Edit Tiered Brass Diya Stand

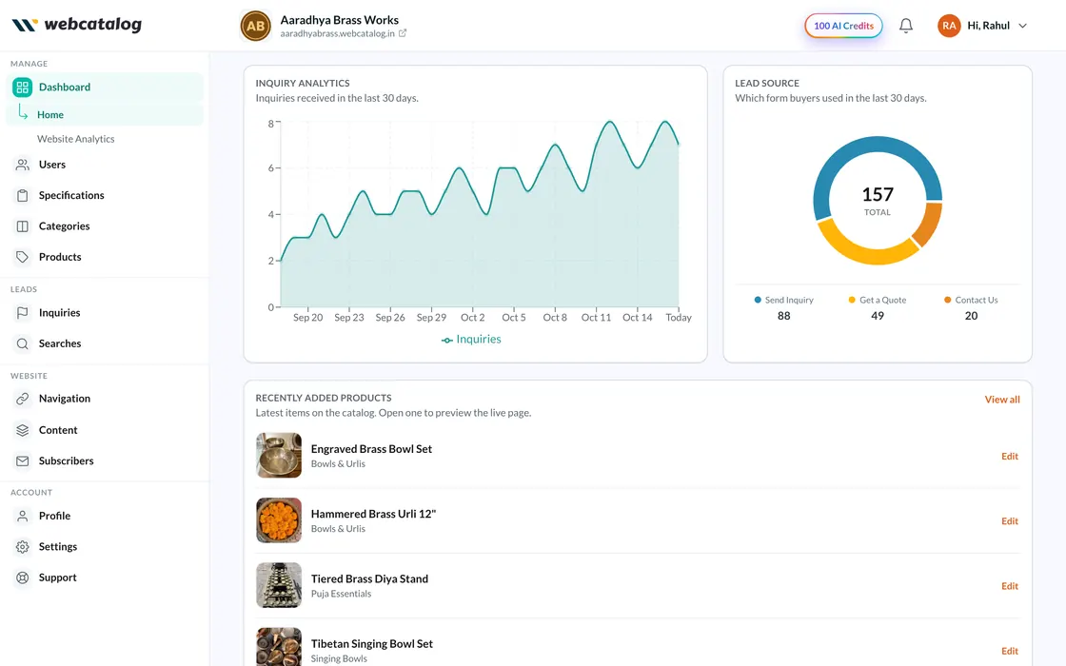[1010, 586]
